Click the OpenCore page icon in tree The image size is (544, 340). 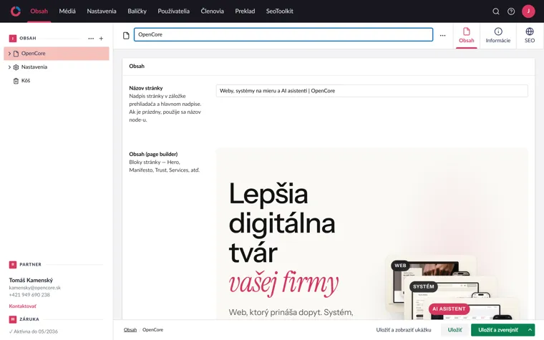click(16, 54)
